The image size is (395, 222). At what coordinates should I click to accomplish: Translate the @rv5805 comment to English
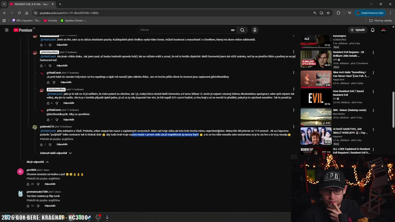tap(43, 179)
